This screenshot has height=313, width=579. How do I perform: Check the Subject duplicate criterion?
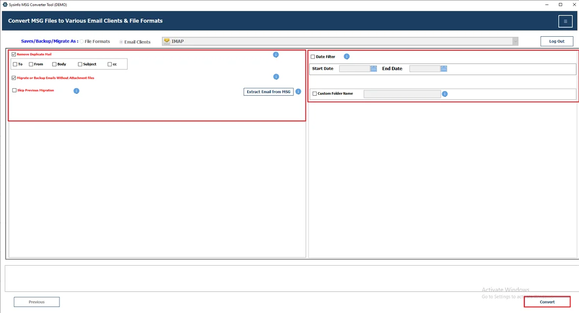click(x=80, y=64)
